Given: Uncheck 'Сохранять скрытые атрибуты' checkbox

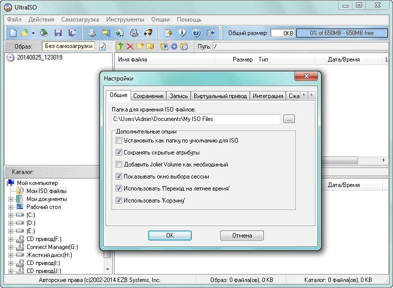Looking at the screenshot, I should coord(119,152).
